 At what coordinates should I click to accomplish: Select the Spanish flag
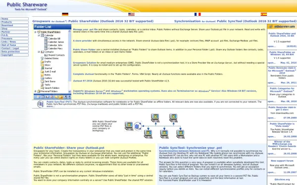pos(264,14)
